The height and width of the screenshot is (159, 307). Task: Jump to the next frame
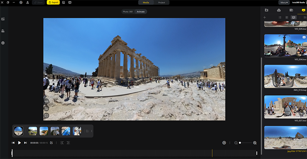(25, 143)
